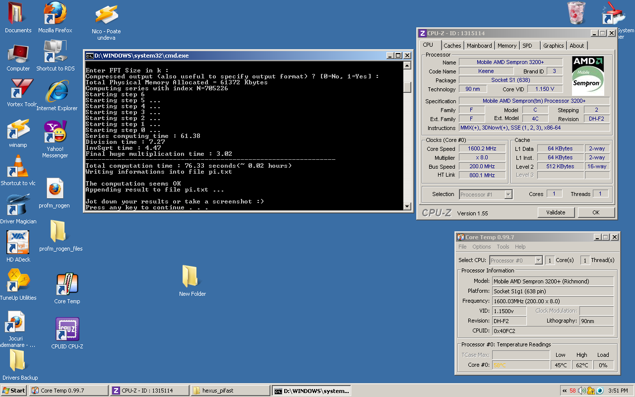Click the CPUID value 0x40FC2 in Core Temp
This screenshot has width=635, height=397.
point(553,331)
